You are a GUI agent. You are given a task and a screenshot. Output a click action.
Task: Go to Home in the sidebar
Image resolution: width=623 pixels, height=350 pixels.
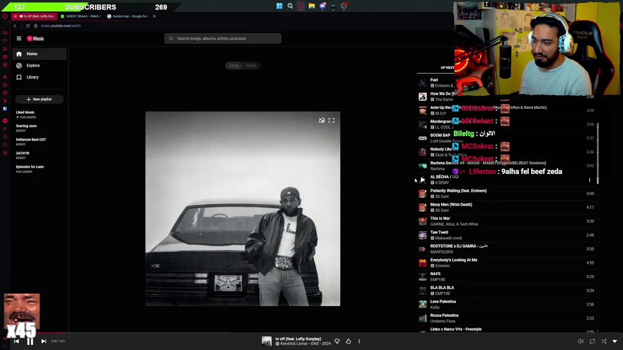coord(38,54)
